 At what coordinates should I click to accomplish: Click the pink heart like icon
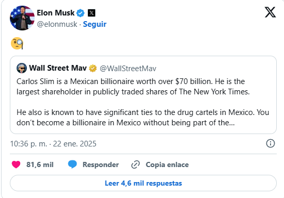point(16,164)
